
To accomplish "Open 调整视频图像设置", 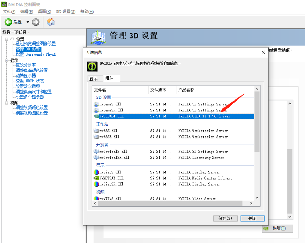I will (32, 113).
